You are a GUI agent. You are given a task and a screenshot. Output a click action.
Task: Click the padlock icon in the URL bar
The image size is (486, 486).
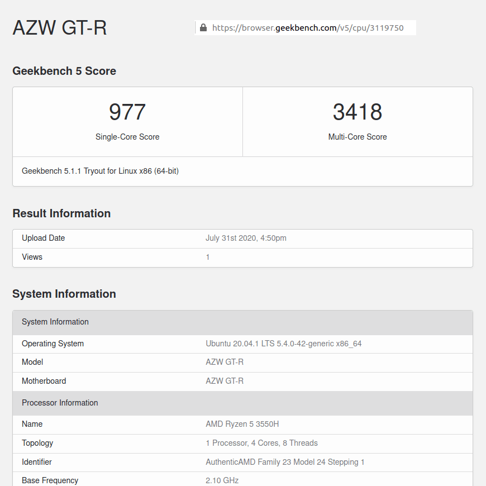(203, 28)
